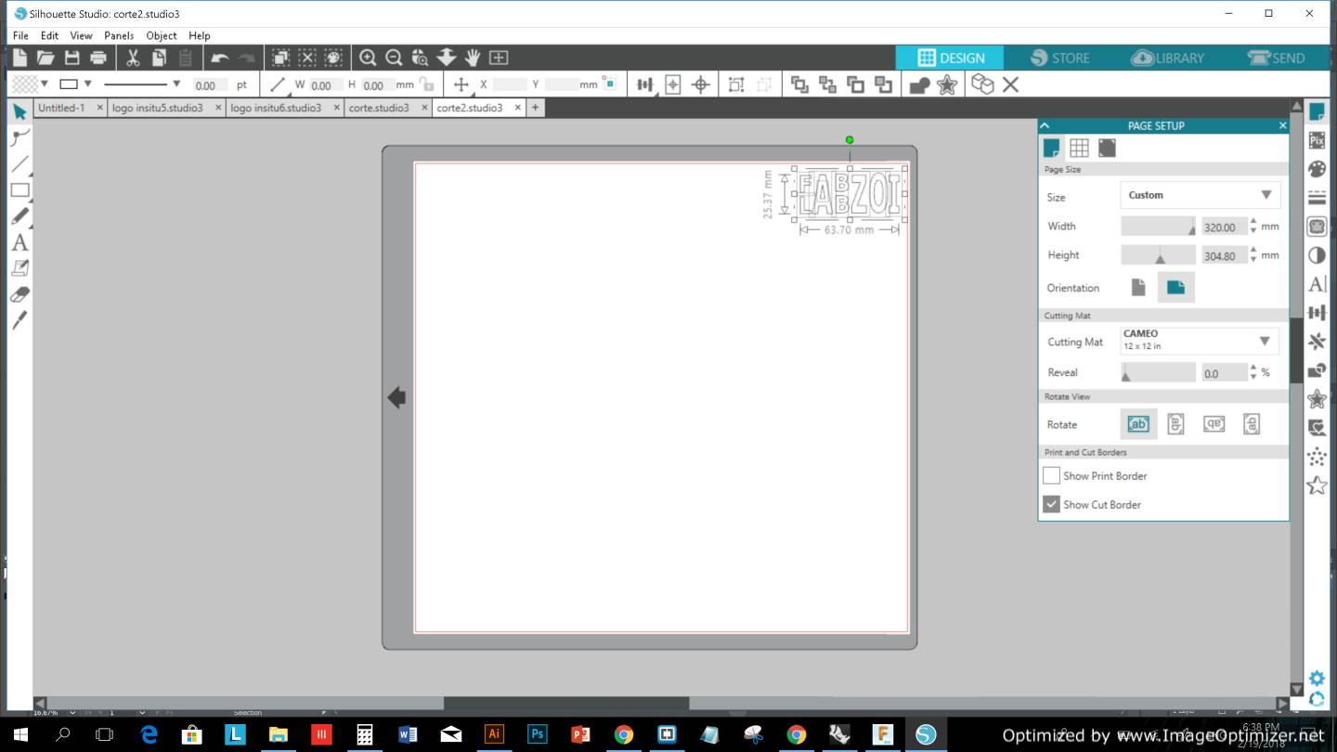
Task: Open the Text Style panel
Action: [1317, 284]
